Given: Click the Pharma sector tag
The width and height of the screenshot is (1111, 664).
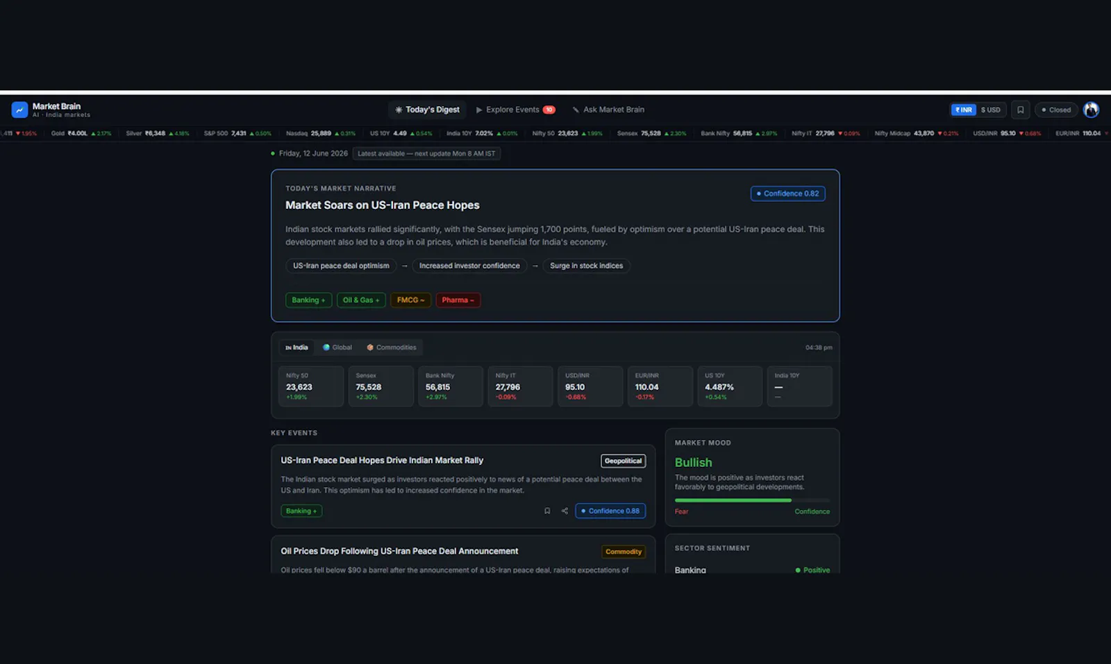Looking at the screenshot, I should [x=458, y=300].
